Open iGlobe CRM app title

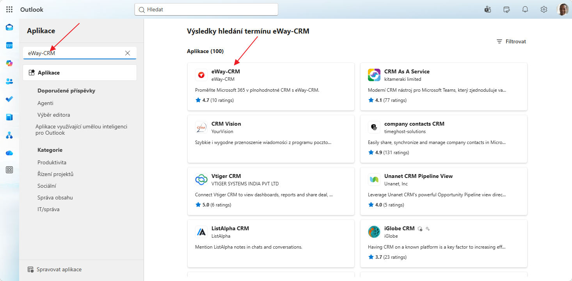point(400,228)
